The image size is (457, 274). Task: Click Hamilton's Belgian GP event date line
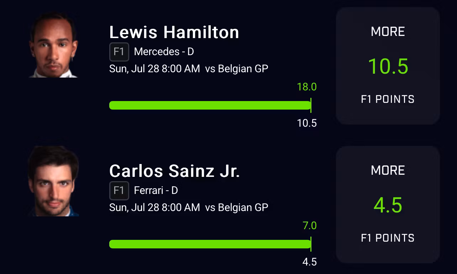[189, 69]
